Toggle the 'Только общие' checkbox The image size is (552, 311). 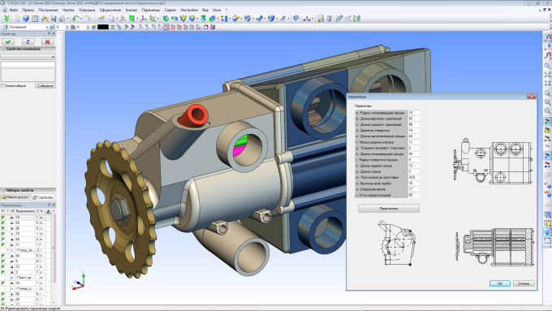pos(2,85)
